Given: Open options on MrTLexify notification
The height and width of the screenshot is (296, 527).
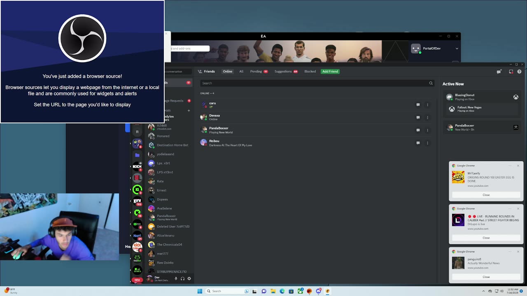Looking at the screenshot, I should pyautogui.click(x=510, y=166).
